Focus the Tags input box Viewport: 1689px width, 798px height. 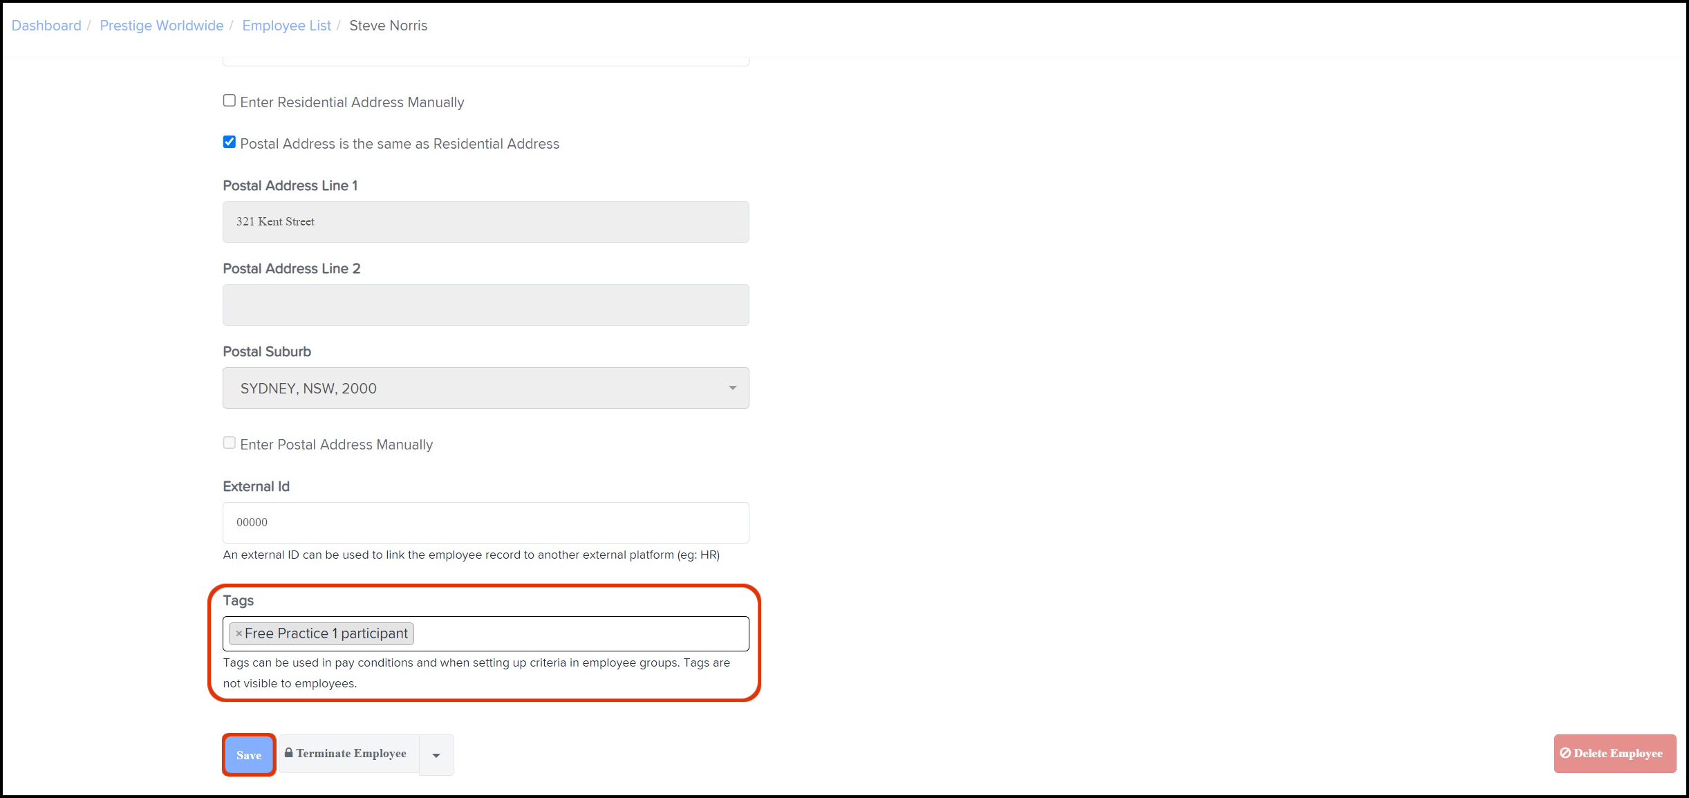(x=581, y=634)
